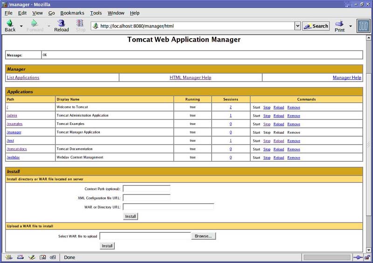
Task: Click the Back navigation arrow icon
Action: [x=9, y=23]
